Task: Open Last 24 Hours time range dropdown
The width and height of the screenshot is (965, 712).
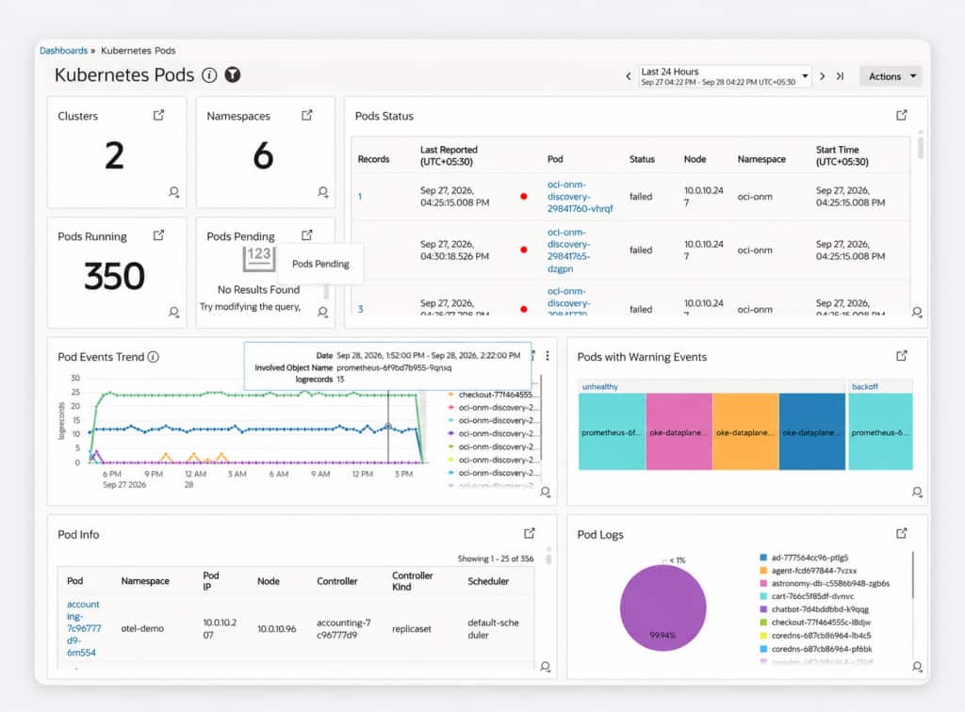Action: tap(725, 76)
